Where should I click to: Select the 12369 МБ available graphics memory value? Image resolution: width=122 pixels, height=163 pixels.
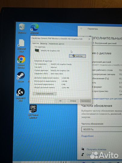tap(65, 78)
